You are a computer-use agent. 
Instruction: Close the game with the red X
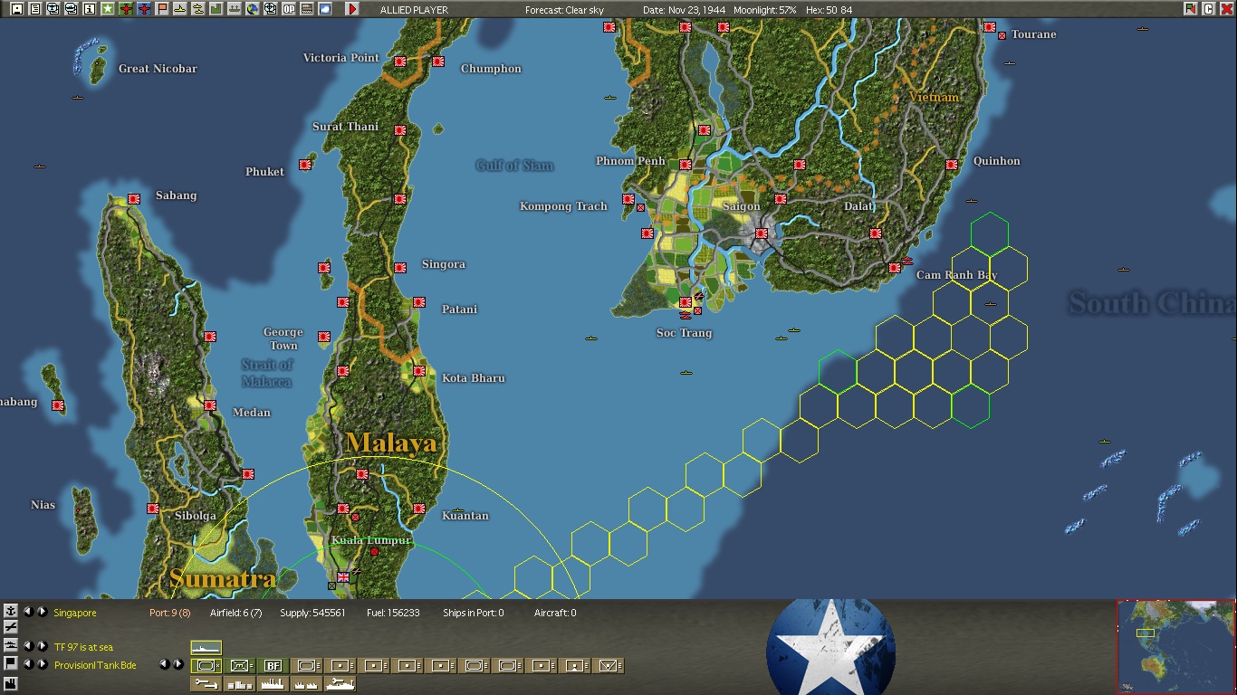coord(1226,9)
